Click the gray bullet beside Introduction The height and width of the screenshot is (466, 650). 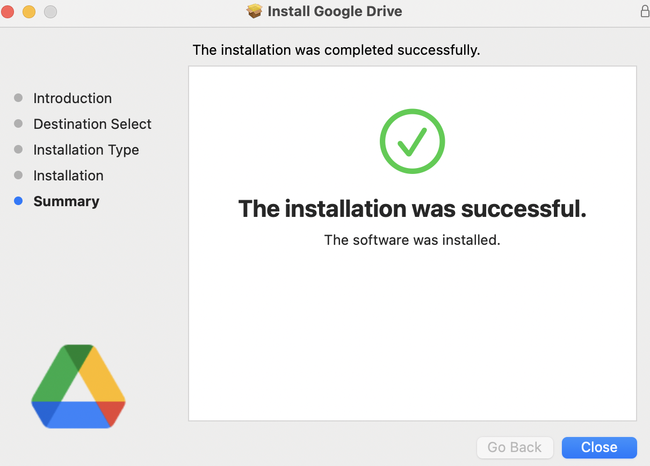coord(18,98)
